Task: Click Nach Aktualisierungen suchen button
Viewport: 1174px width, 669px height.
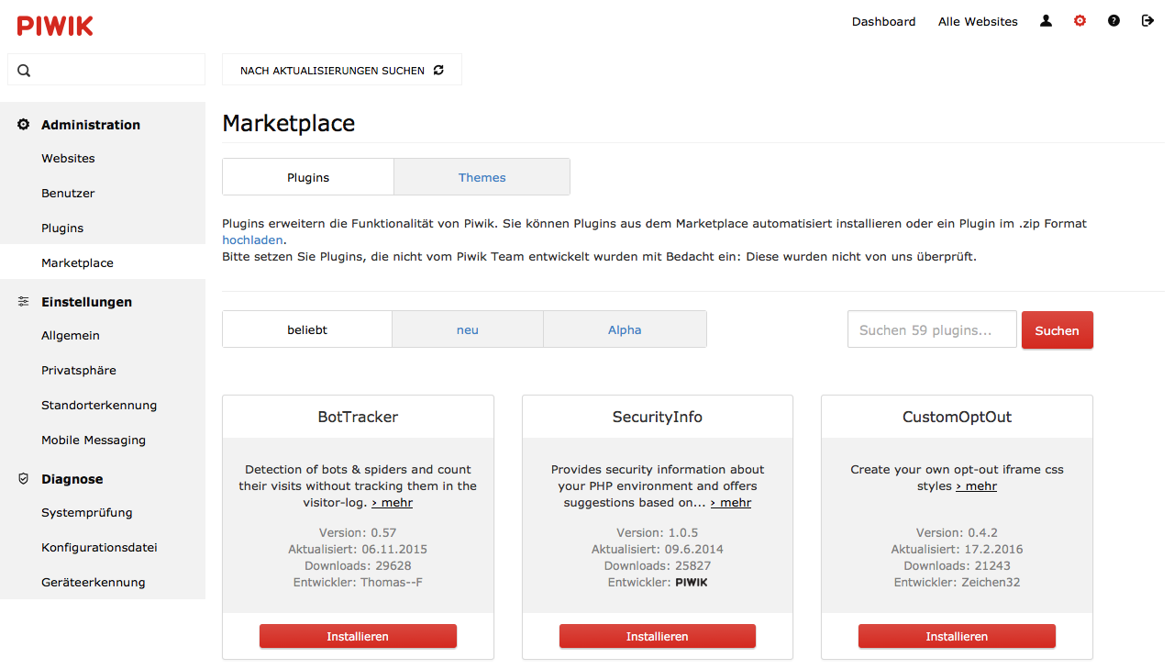Action: pyautogui.click(x=342, y=70)
